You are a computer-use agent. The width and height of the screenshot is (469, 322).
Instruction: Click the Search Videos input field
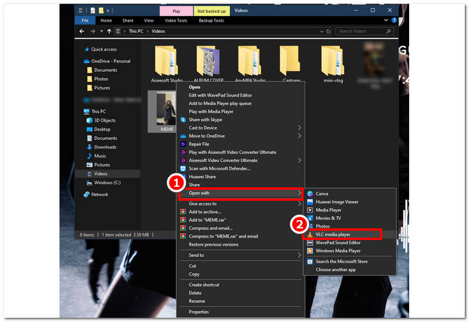361,31
